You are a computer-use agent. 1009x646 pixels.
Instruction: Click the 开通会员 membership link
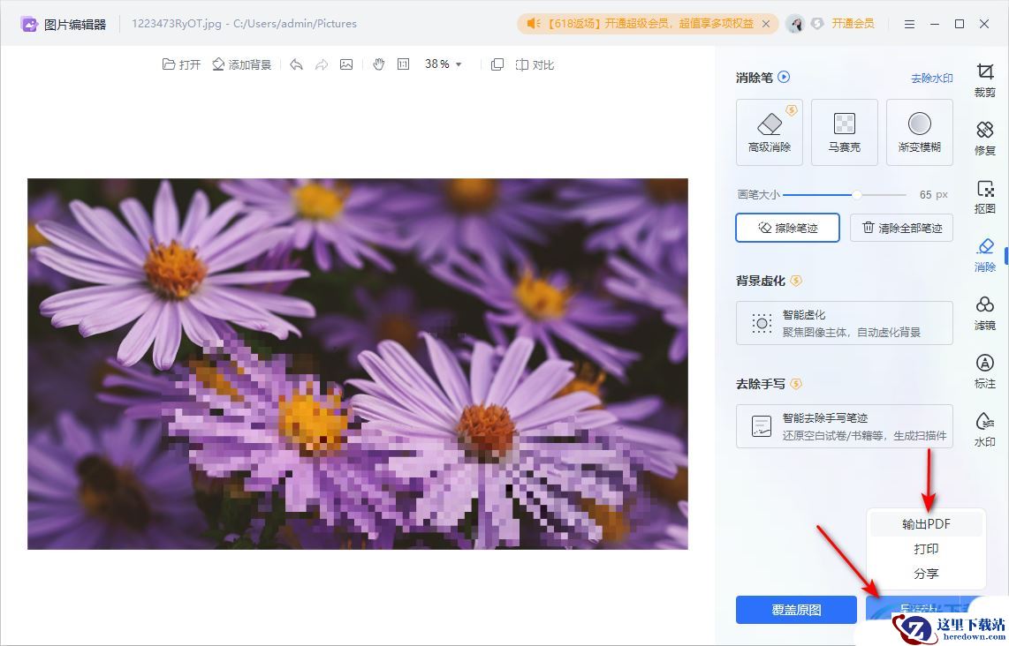(x=853, y=24)
